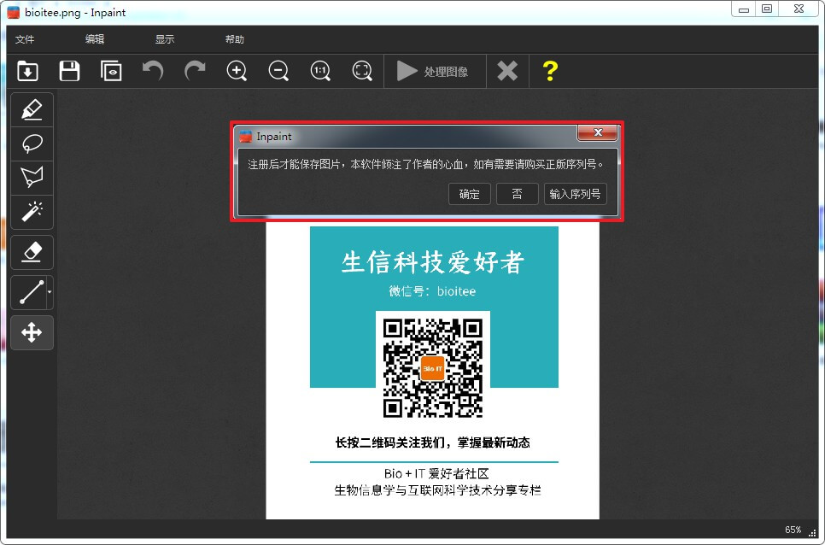Fit image to window zoom icon
The height and width of the screenshot is (545, 825).
[x=362, y=71]
